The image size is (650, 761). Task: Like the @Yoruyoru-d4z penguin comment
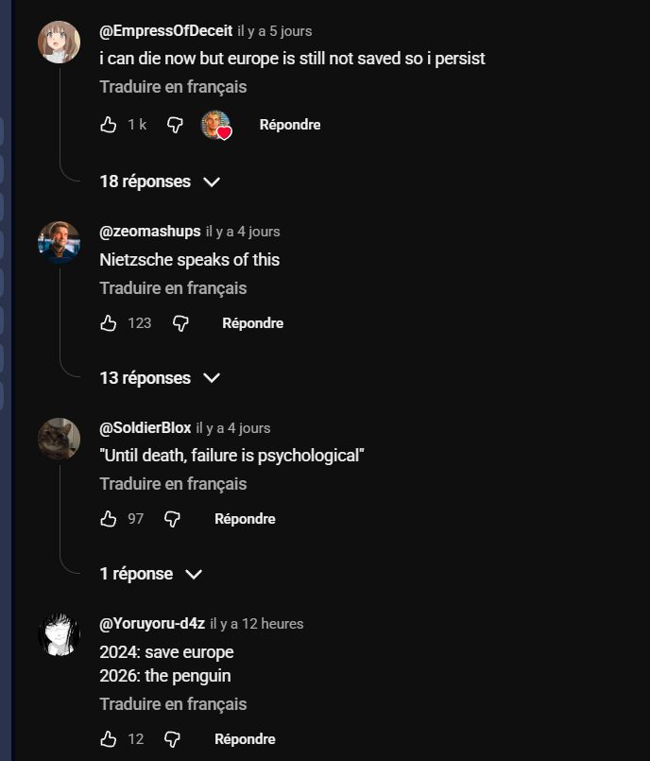tap(109, 739)
